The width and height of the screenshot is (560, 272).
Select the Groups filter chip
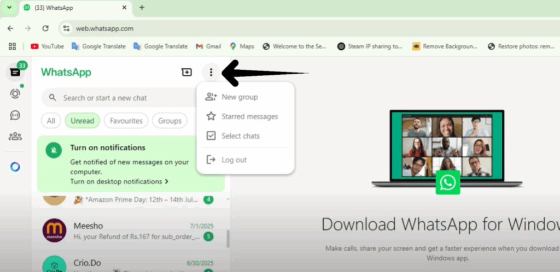click(x=170, y=121)
